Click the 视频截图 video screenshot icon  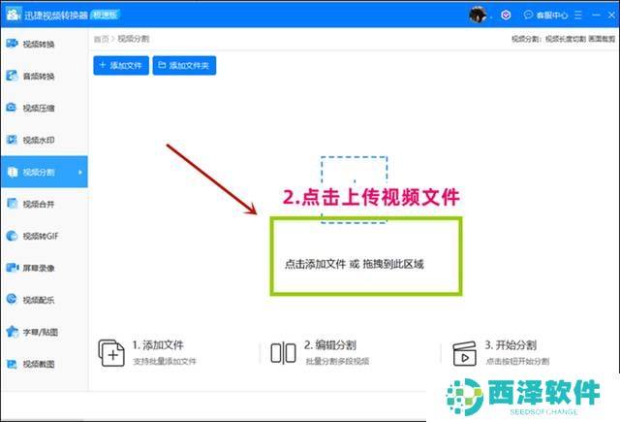pos(12,364)
